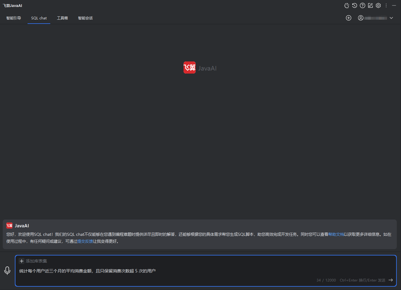Viewport: 401px width, 290px height.
Task: Minimize the 飞算JavaAI panel
Action: click(394, 5)
